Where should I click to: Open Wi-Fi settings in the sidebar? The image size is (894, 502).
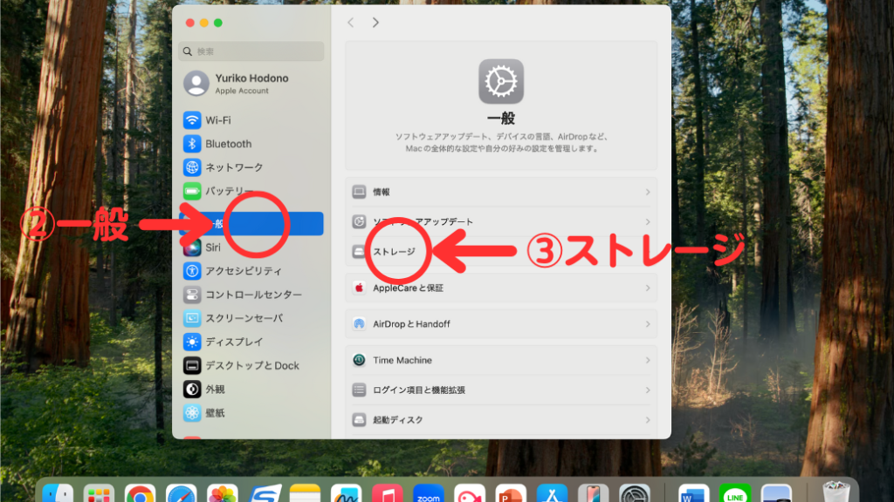point(218,120)
